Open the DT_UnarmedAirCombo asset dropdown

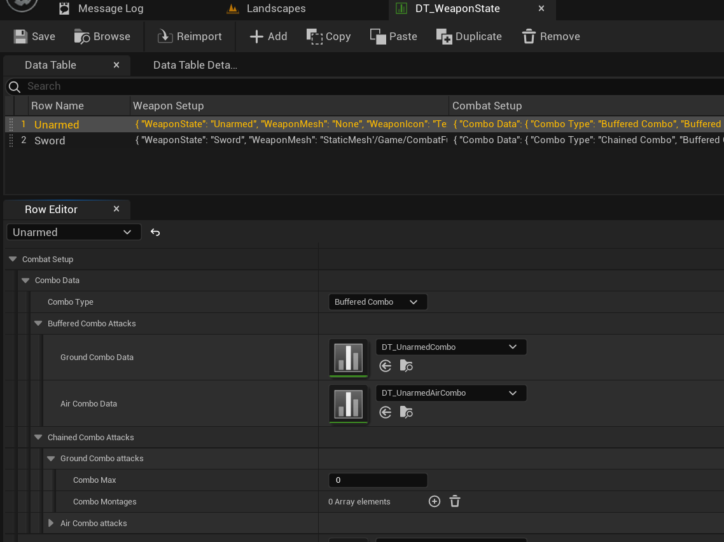tap(451, 393)
